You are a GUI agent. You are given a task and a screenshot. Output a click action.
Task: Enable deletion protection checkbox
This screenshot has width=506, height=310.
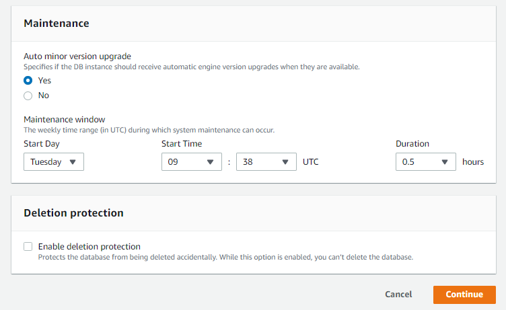[x=28, y=246]
